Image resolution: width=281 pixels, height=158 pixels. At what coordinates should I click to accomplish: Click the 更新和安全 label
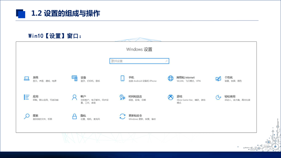[x=135, y=116]
